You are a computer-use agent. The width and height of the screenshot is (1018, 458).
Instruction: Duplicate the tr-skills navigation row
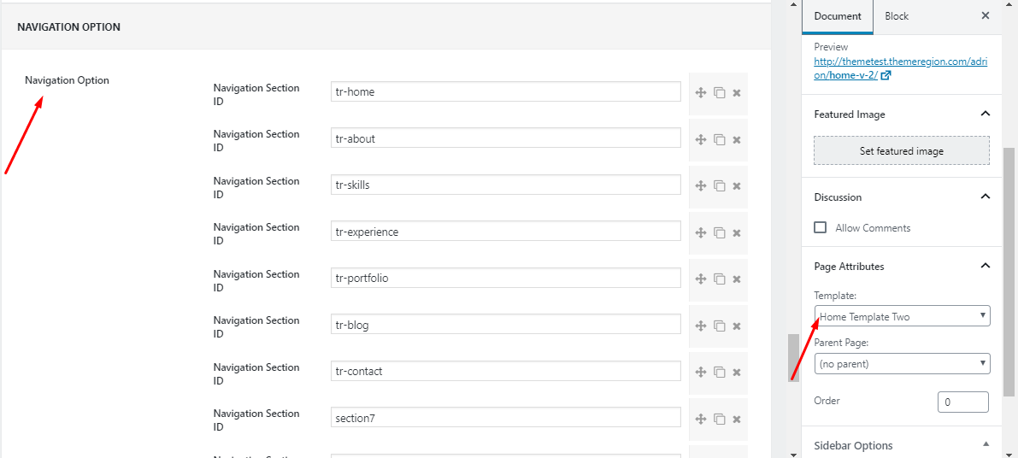click(x=720, y=185)
